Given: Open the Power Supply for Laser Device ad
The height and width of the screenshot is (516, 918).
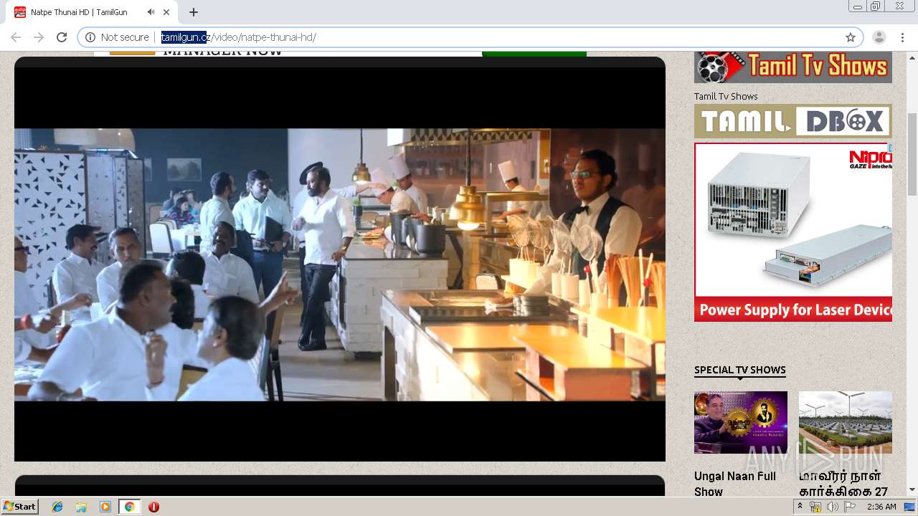Looking at the screenshot, I should click(x=793, y=232).
